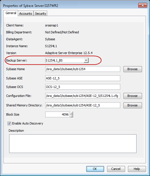Click the iDataAgent value Sybase
The width and height of the screenshot is (150, 176).
[50, 39]
